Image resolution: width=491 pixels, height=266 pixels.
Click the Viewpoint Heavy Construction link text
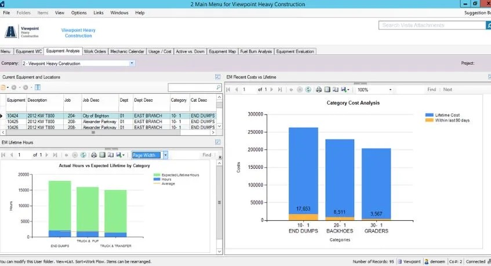pos(78,33)
